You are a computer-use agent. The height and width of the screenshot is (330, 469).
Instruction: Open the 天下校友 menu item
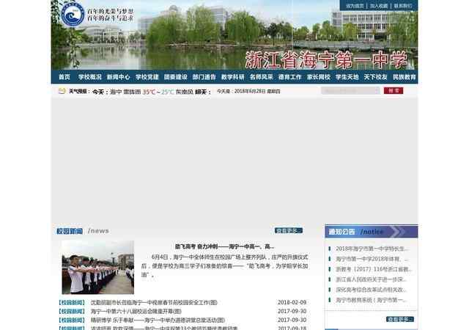376,77
